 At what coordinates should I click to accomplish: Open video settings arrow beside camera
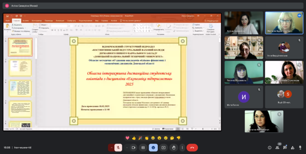tap(127, 148)
